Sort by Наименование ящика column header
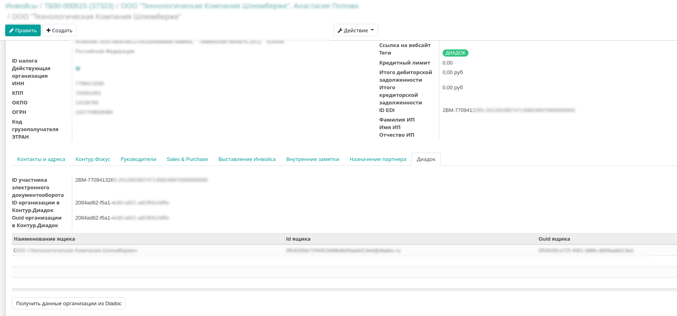This screenshot has height=316, width=677. pos(44,239)
